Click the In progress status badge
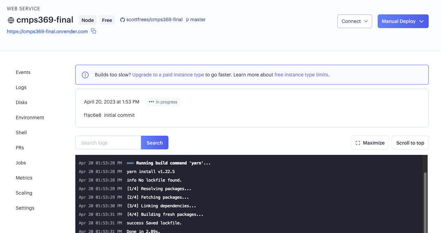 click(x=163, y=102)
